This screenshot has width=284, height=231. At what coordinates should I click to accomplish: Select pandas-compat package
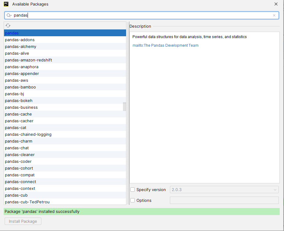[65, 175]
